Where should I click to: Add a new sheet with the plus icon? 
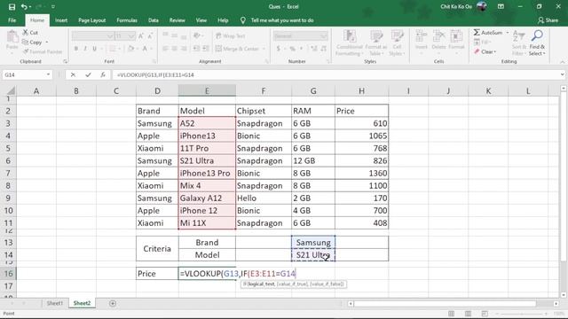[x=113, y=303]
